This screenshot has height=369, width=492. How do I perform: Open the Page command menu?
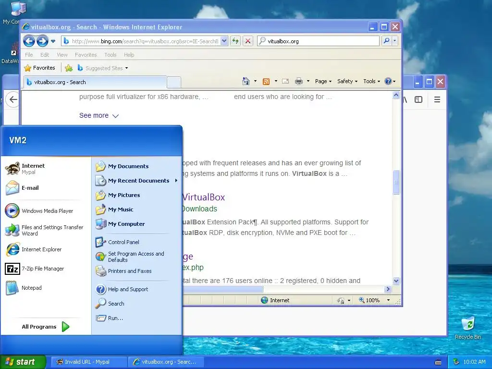tap(323, 81)
